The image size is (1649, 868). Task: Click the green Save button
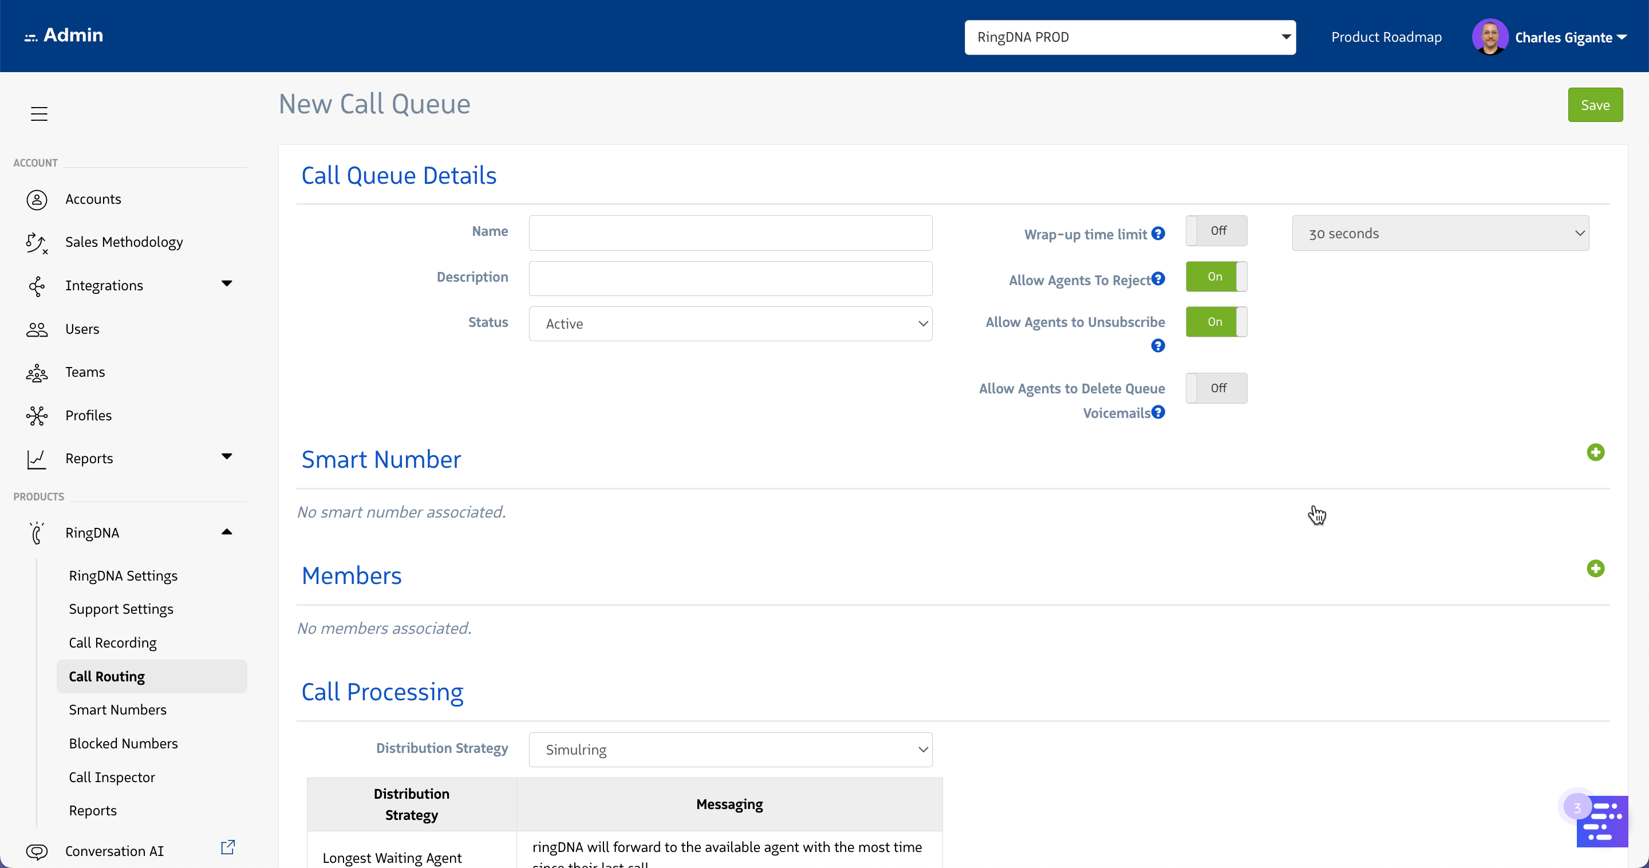(1595, 105)
